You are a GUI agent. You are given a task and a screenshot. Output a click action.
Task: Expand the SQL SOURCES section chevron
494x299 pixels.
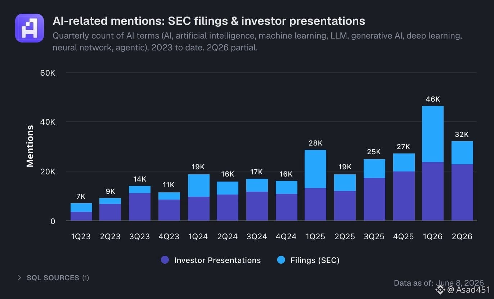point(19,278)
